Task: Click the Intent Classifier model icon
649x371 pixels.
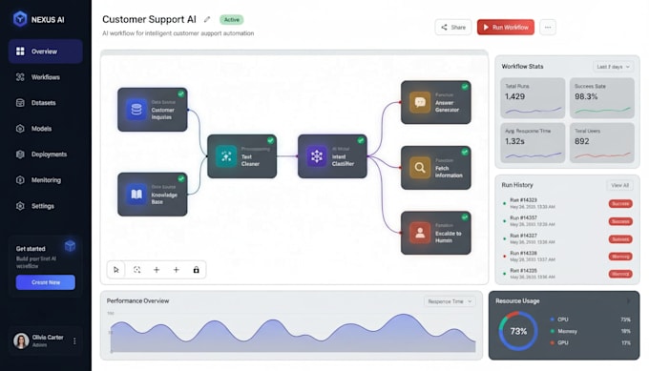Action: click(x=317, y=155)
